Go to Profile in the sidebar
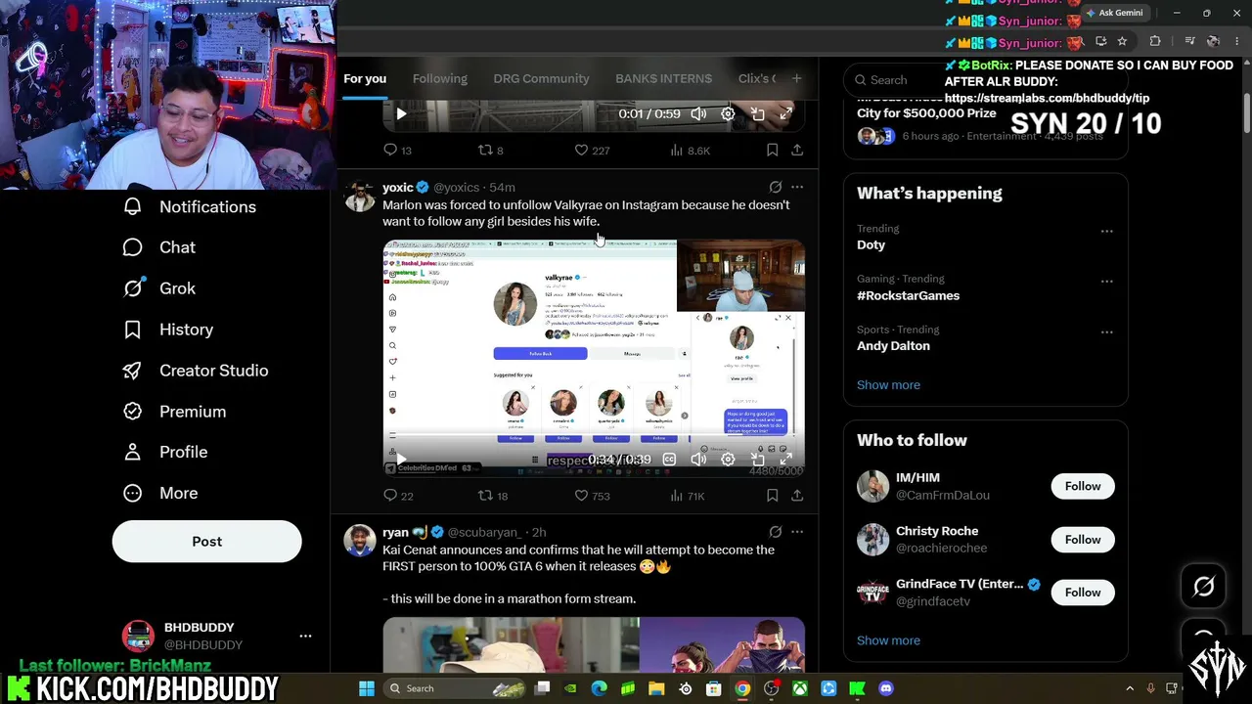 point(164,452)
